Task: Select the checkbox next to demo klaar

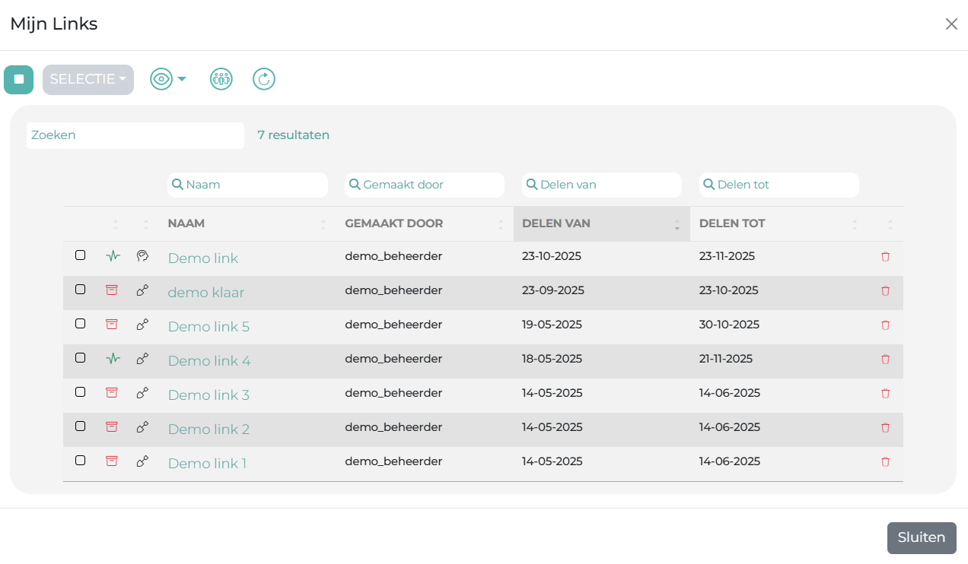Action: 80,290
